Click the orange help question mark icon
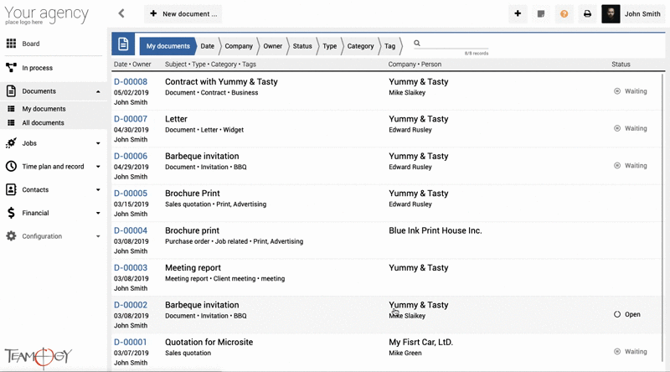This screenshot has width=670, height=372. pos(564,13)
